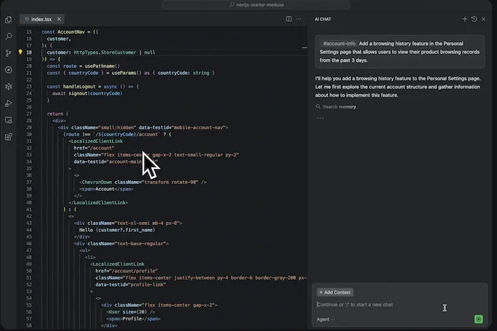The image size is (497, 331).
Task: Close the AI Chat panel
Action: tap(483, 19)
